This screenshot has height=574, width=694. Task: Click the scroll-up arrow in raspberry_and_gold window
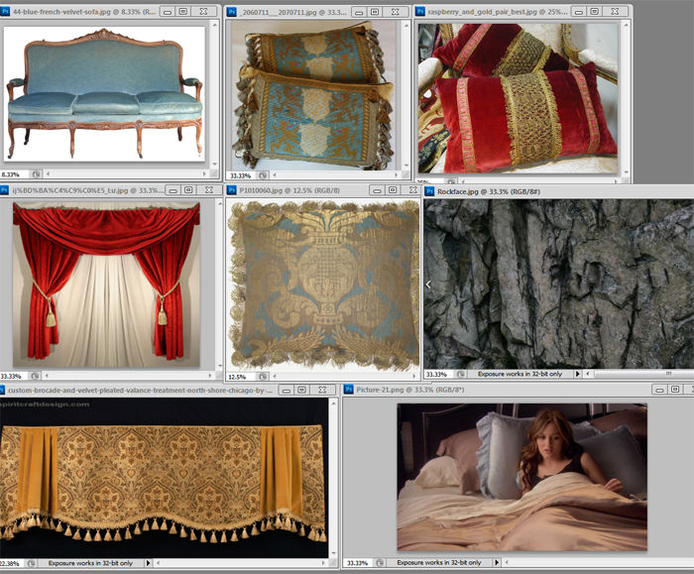coord(626,25)
